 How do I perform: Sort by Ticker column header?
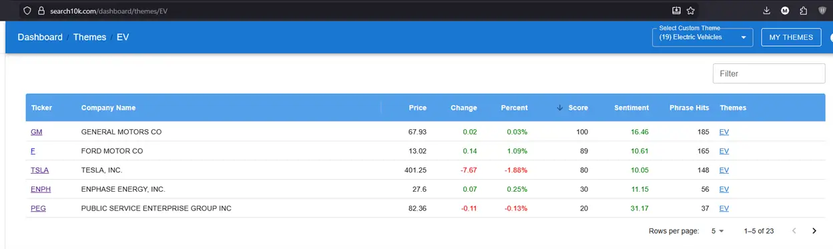[x=41, y=108]
